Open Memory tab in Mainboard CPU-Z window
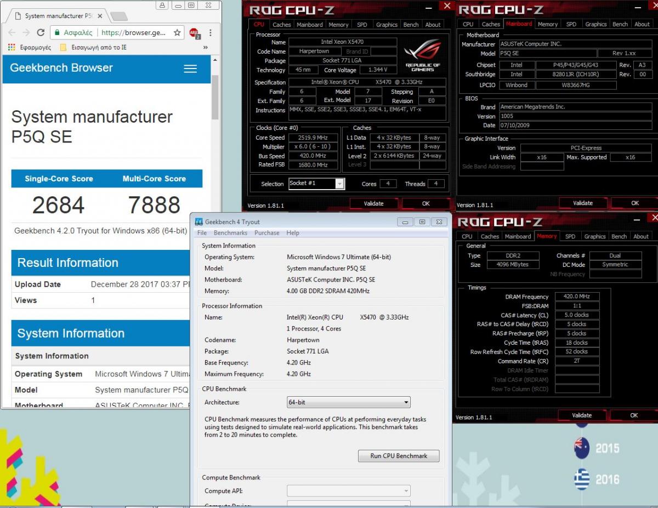 click(x=548, y=24)
